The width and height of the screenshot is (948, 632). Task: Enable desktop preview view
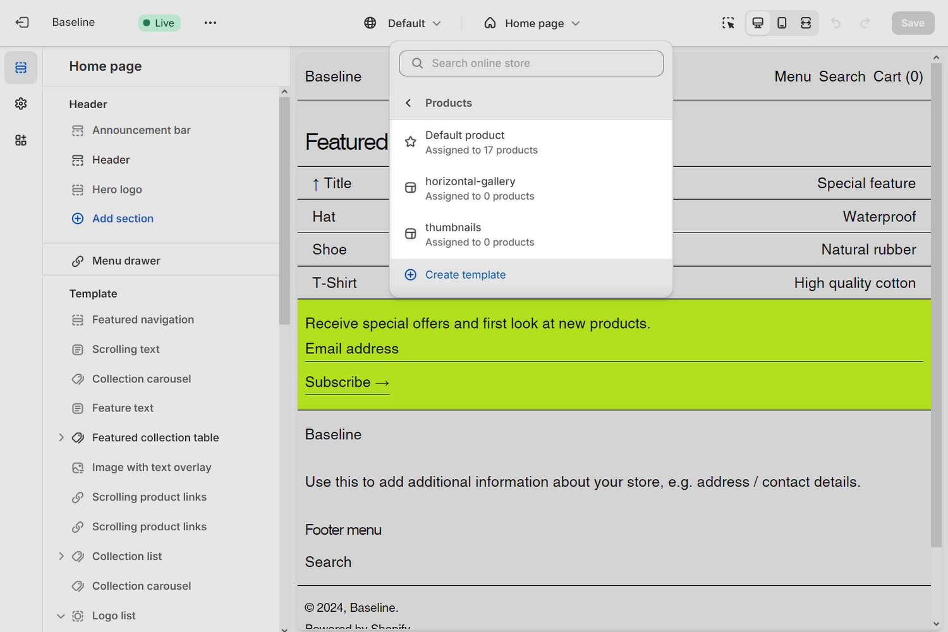tap(758, 23)
